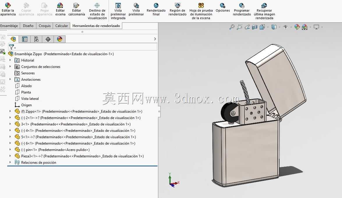Click the edit appearance icon in view toolbar

point(297,27)
